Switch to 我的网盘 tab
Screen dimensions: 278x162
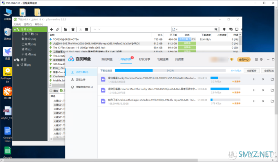pyautogui.click(x=107, y=59)
